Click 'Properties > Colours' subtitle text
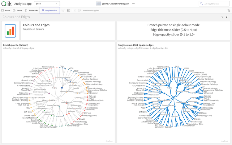The height and width of the screenshot is (145, 232). point(33,29)
